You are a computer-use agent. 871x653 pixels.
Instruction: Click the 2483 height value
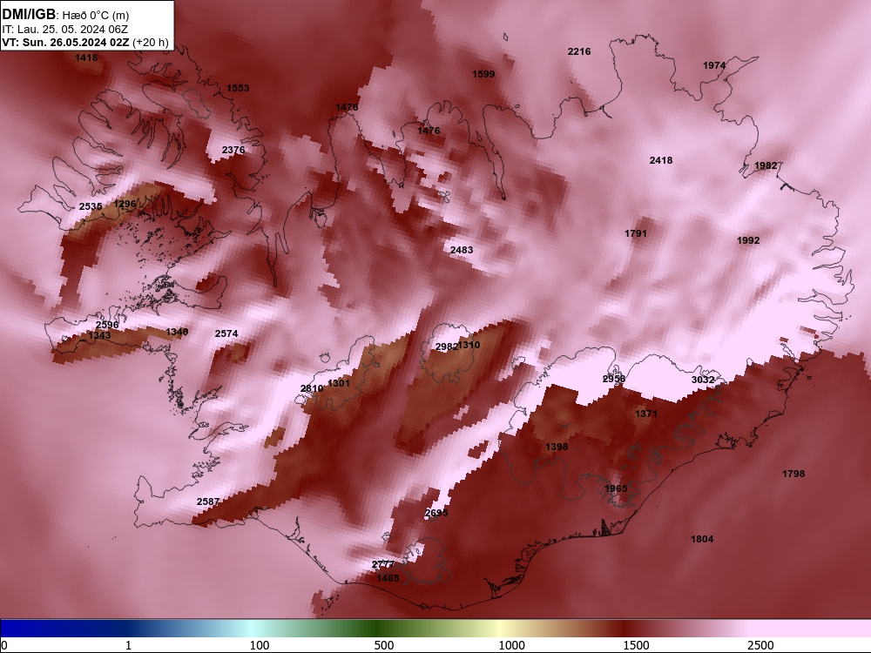tap(462, 251)
